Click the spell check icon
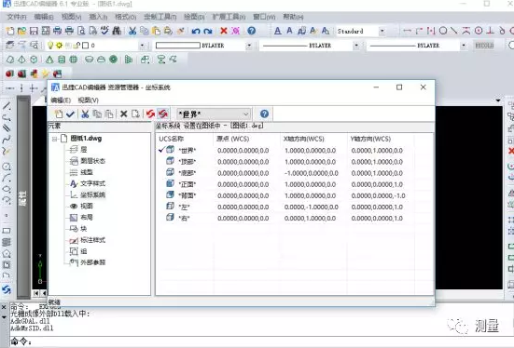The image size is (514, 348). click(104, 31)
